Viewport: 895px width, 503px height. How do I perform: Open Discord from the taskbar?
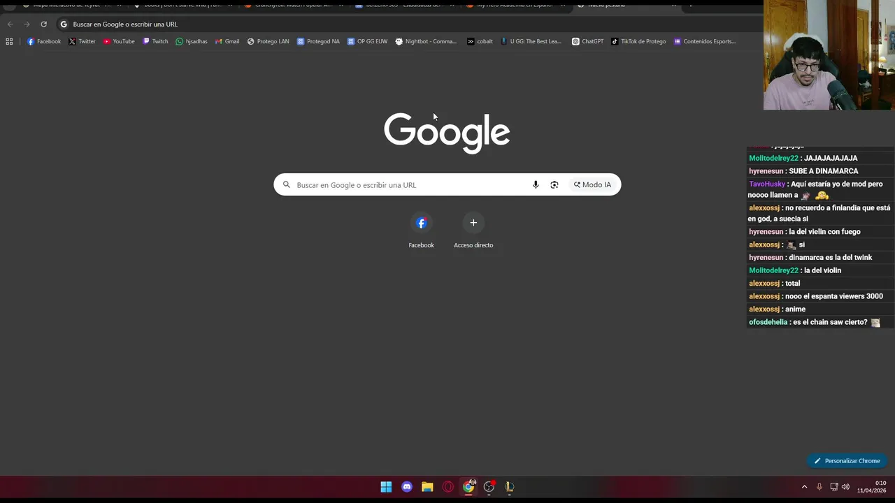(407, 487)
